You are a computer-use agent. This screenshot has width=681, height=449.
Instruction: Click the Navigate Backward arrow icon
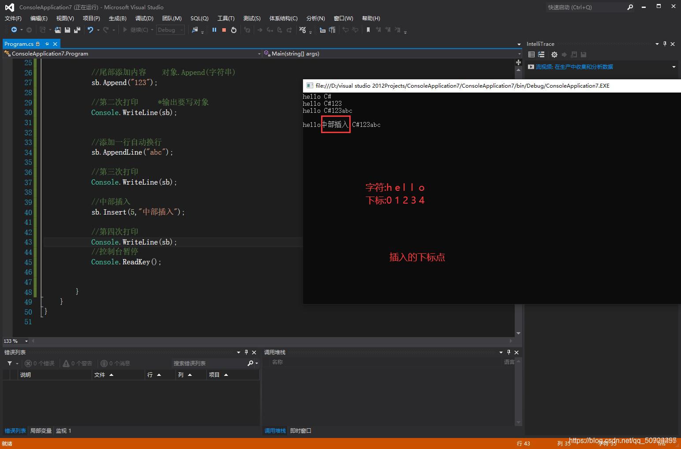14,30
